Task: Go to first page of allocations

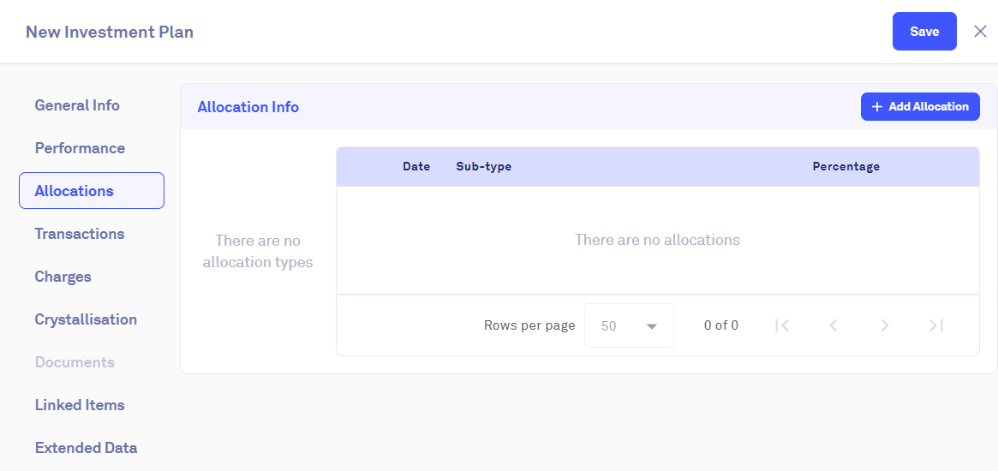Action: (781, 325)
